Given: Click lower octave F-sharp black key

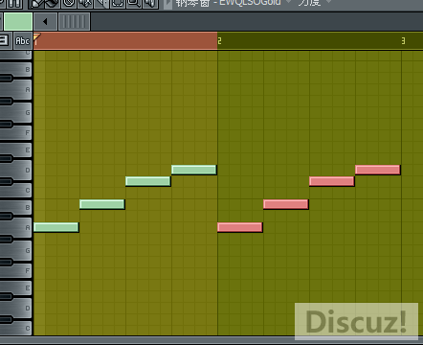Looking at the screenshot, I should pos(7,262).
